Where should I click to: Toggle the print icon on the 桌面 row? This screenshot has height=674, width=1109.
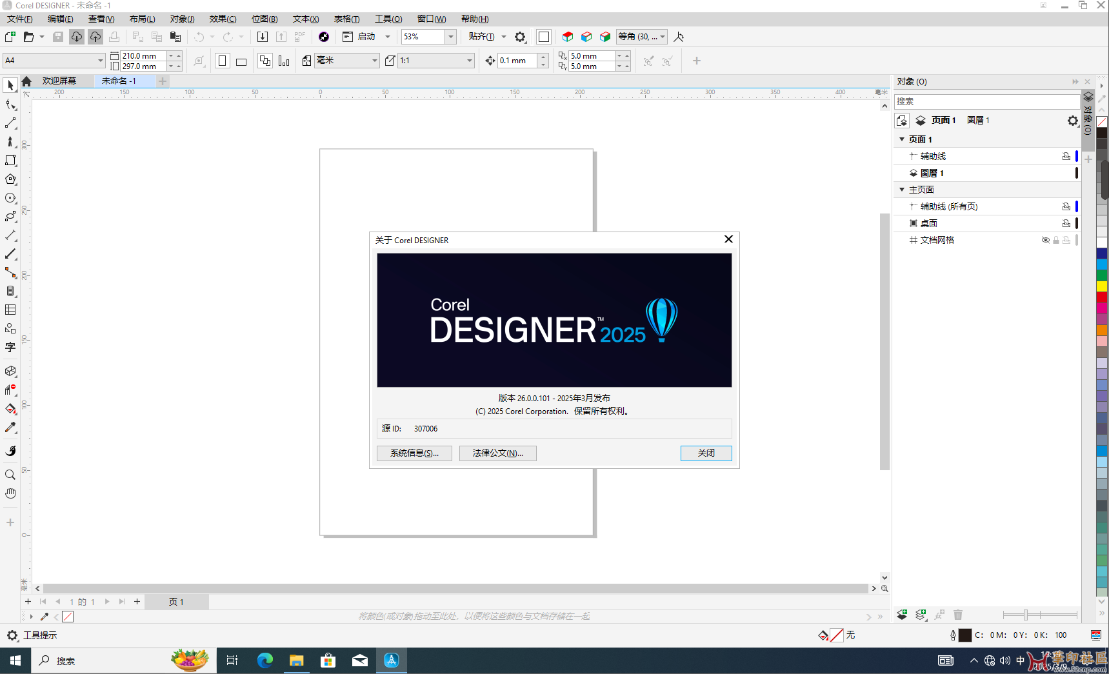(1066, 223)
